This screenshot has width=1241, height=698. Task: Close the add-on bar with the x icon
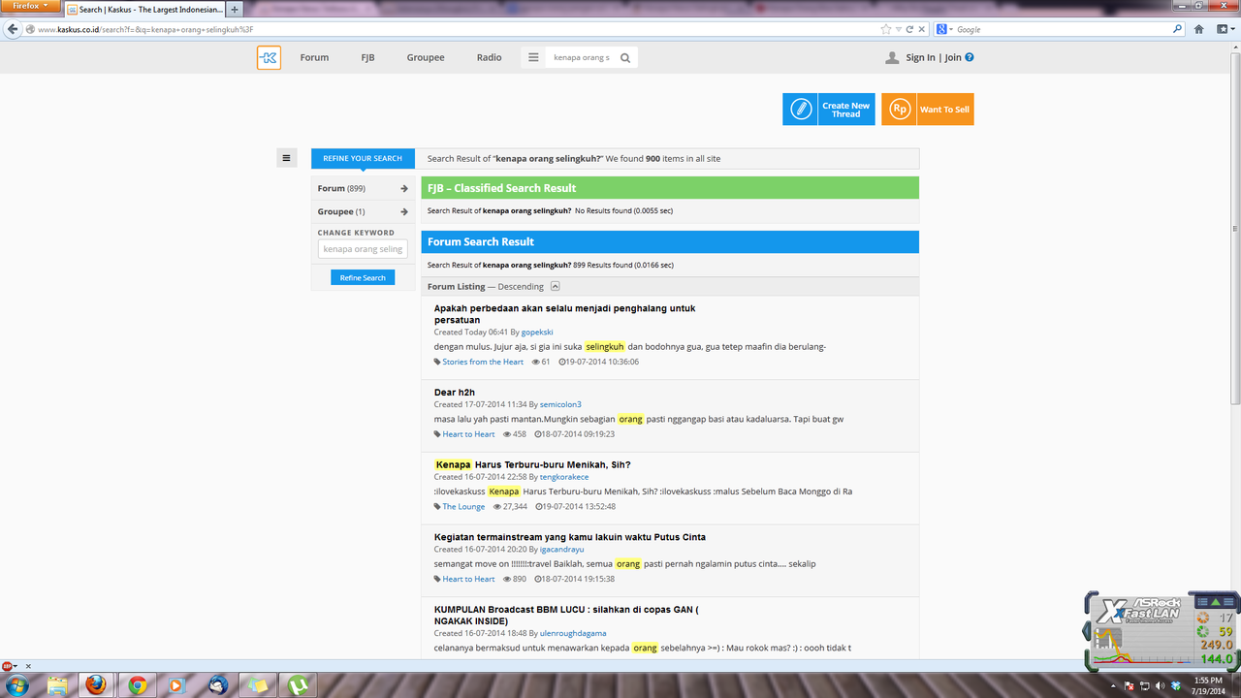click(x=27, y=666)
